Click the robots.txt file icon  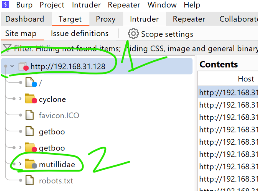pyautogui.click(x=30, y=180)
